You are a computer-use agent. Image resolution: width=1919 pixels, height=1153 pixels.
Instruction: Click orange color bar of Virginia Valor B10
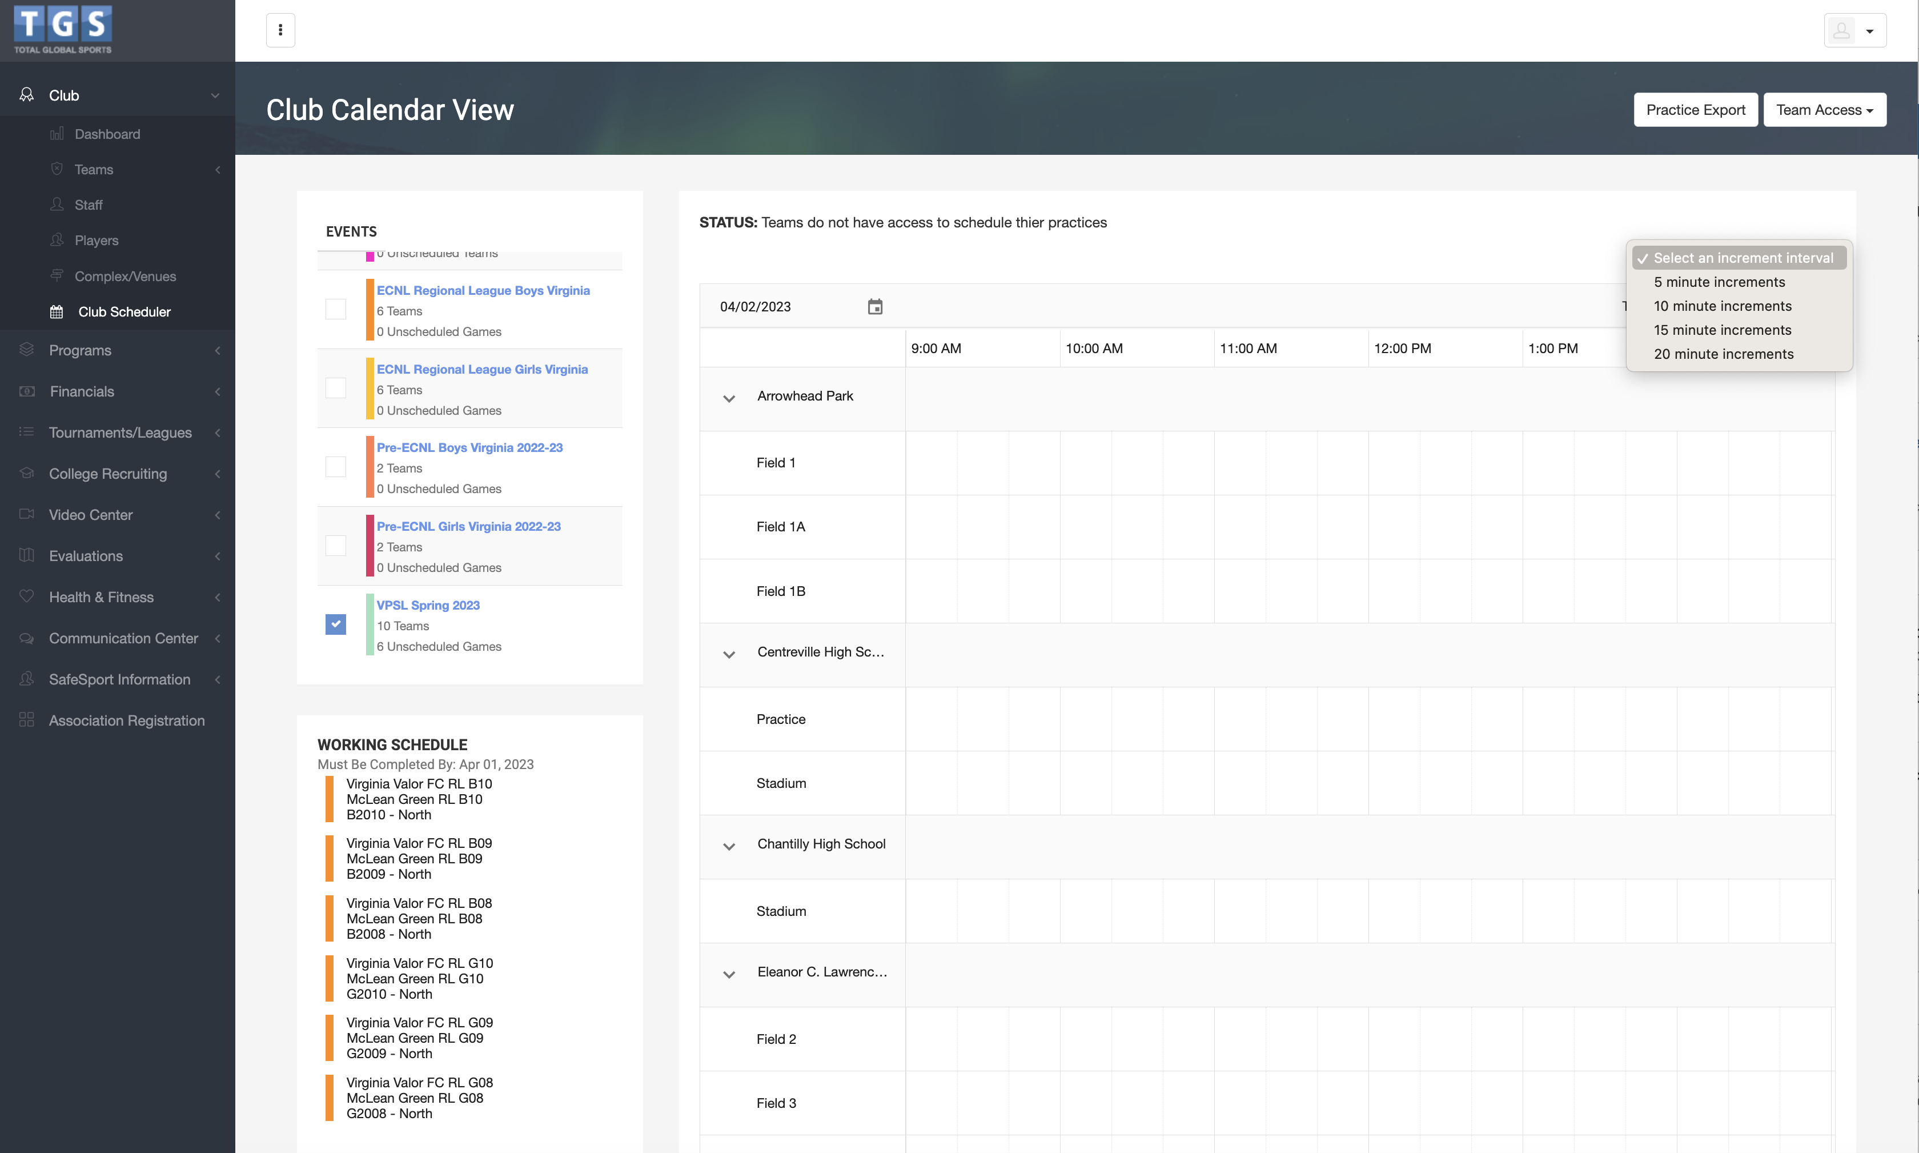tap(330, 799)
